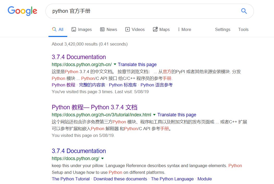Viewport: 274px width, 184px height.
Task: Open the Maps tab
Action: pos(161,29)
